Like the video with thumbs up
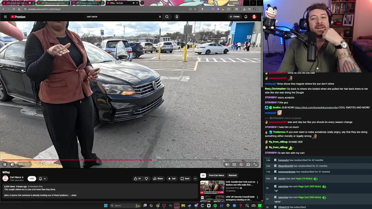 pos(137,179)
